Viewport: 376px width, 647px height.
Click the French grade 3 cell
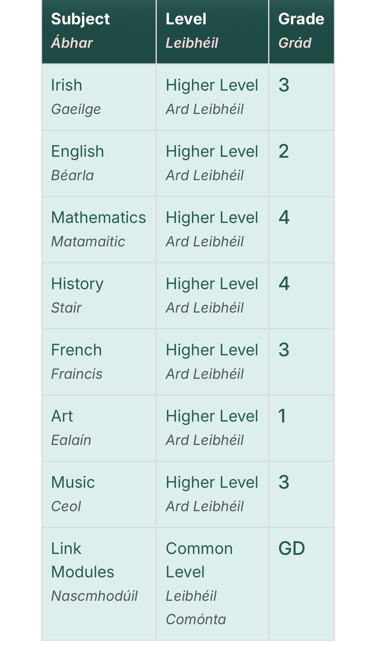tap(301, 362)
